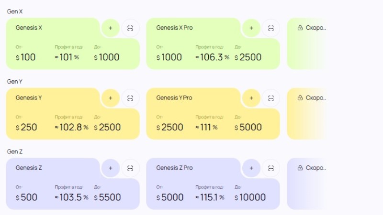Add Genesis Y using its plus icon

(x=111, y=98)
